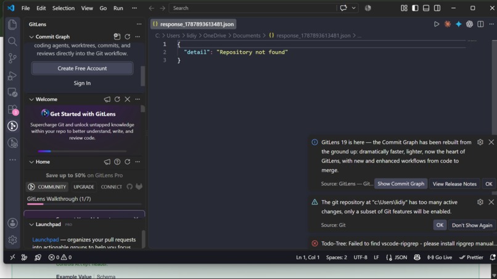Screen dimensions: 497x279
Task: Click the Sign In link
Action: (x=82, y=83)
